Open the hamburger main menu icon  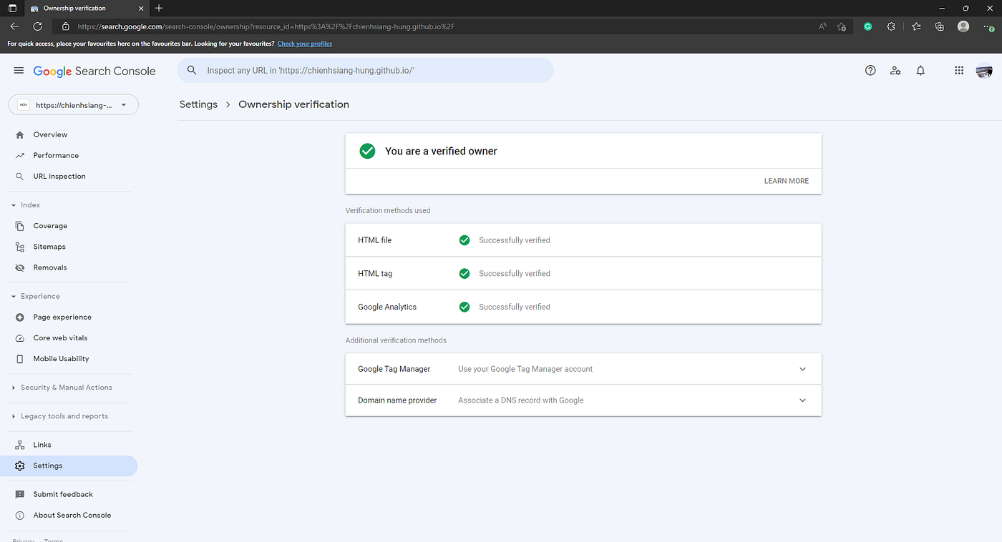coord(19,71)
